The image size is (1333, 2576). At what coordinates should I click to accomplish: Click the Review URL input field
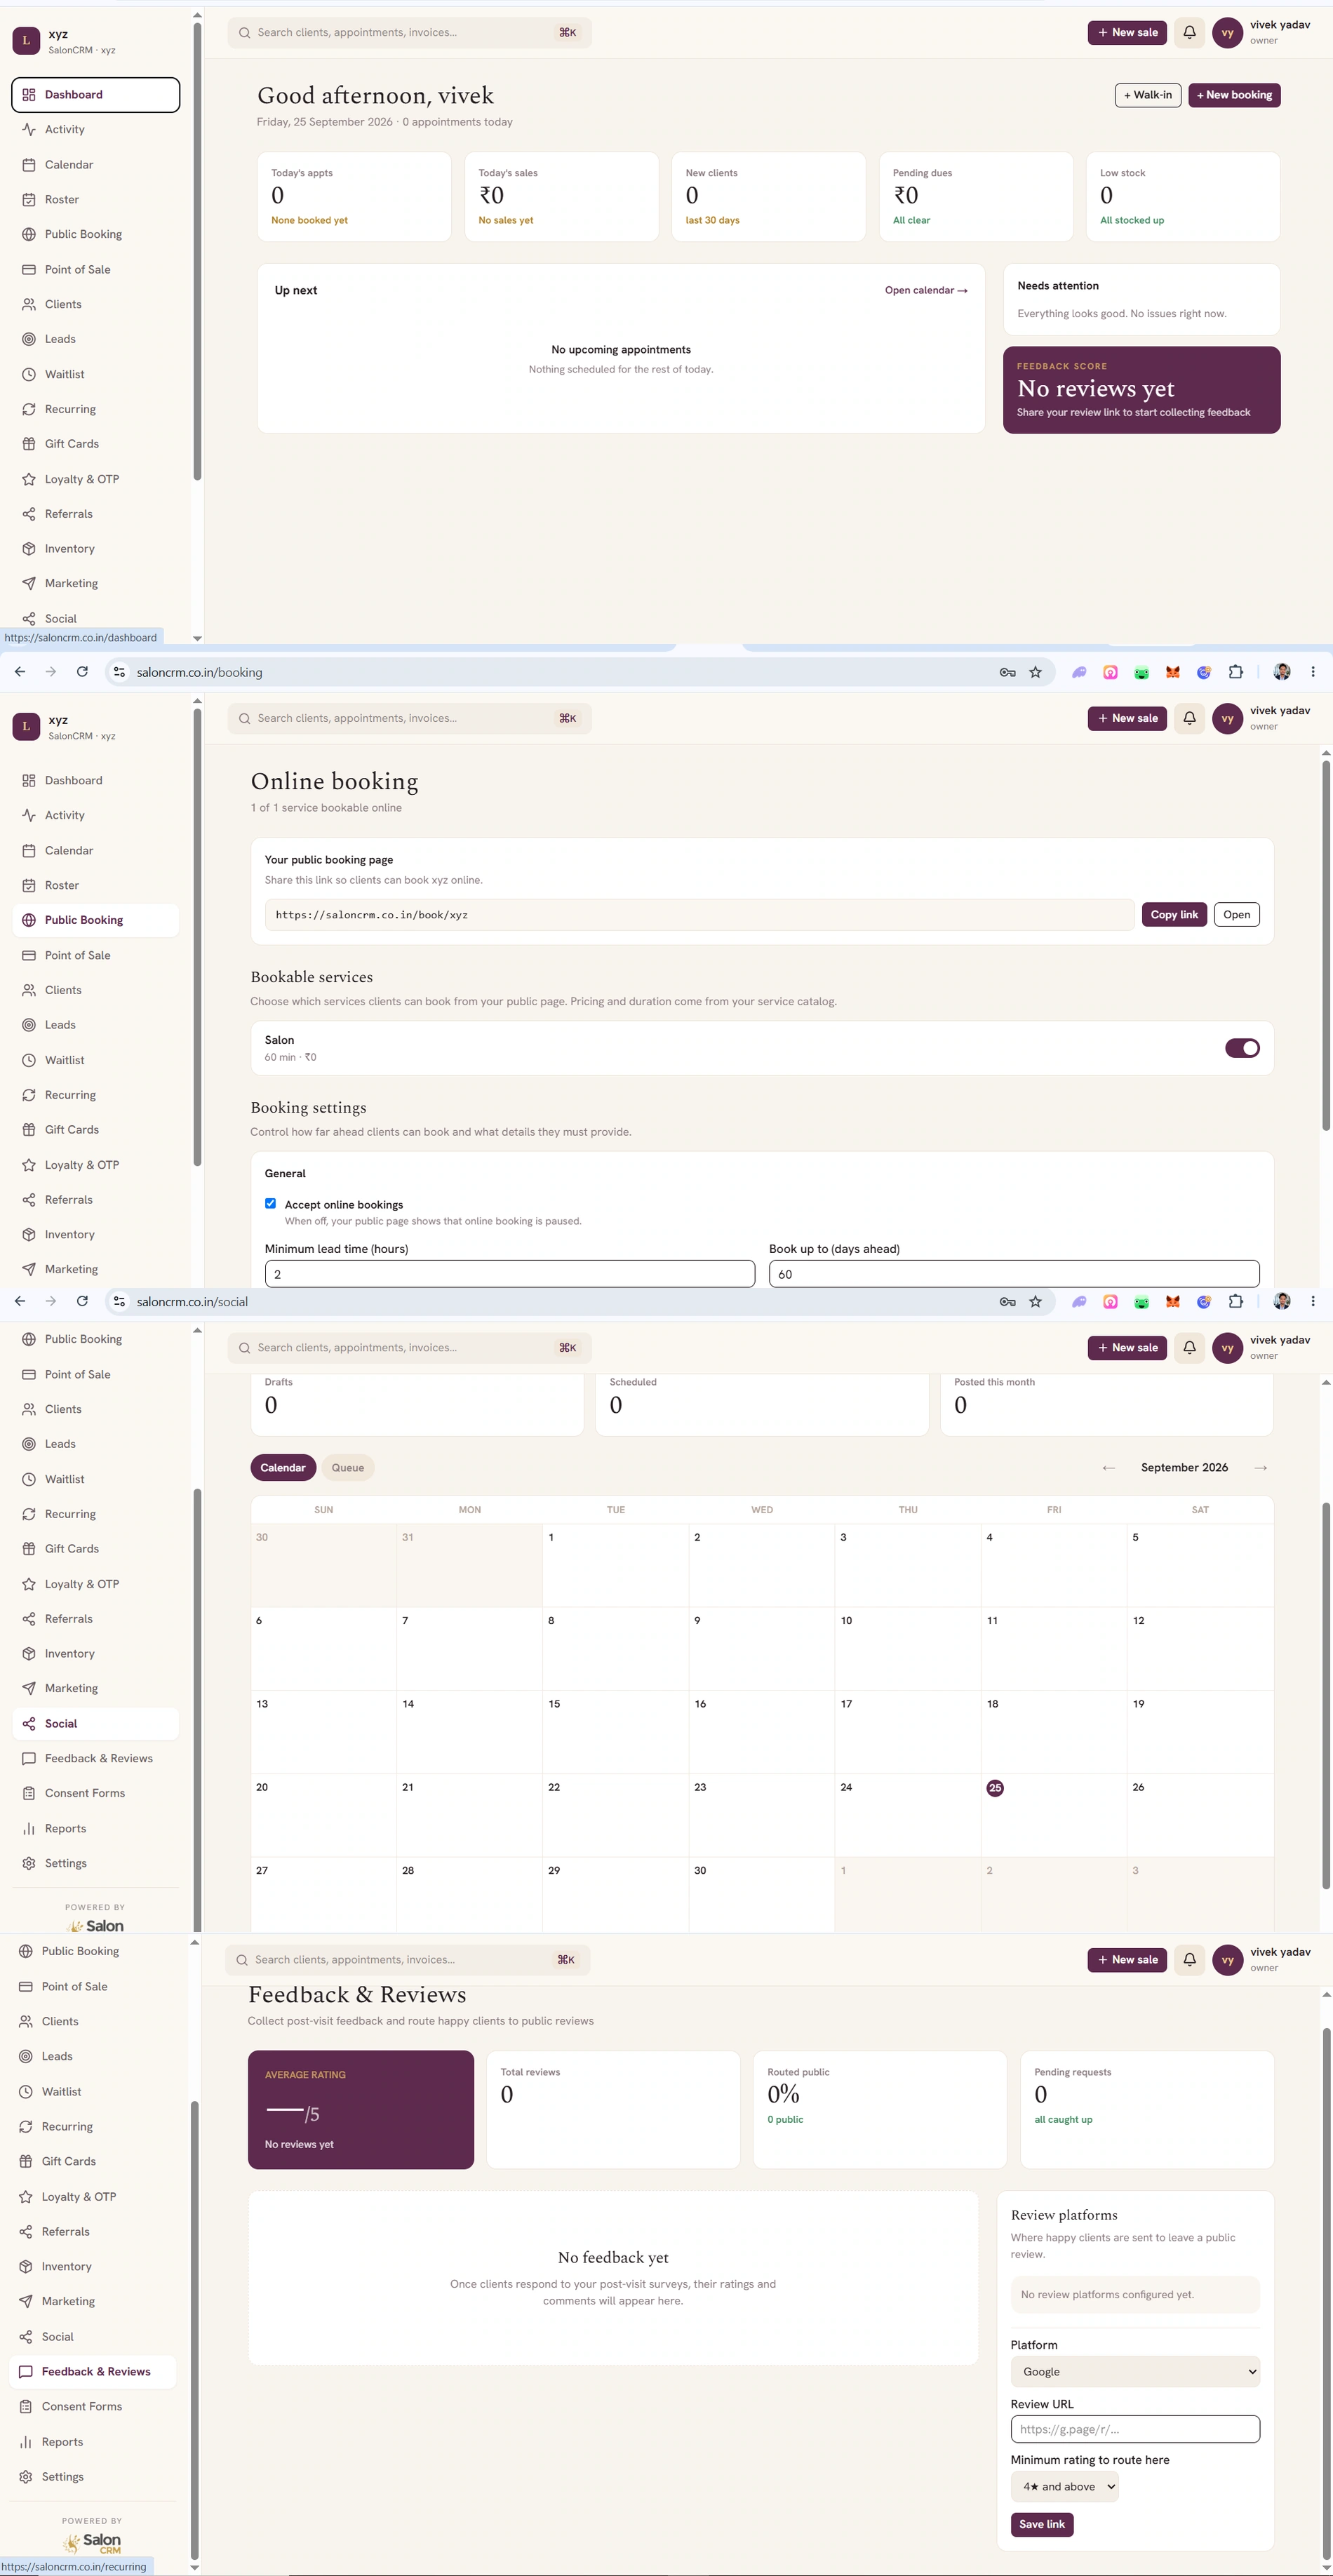coord(1135,2429)
